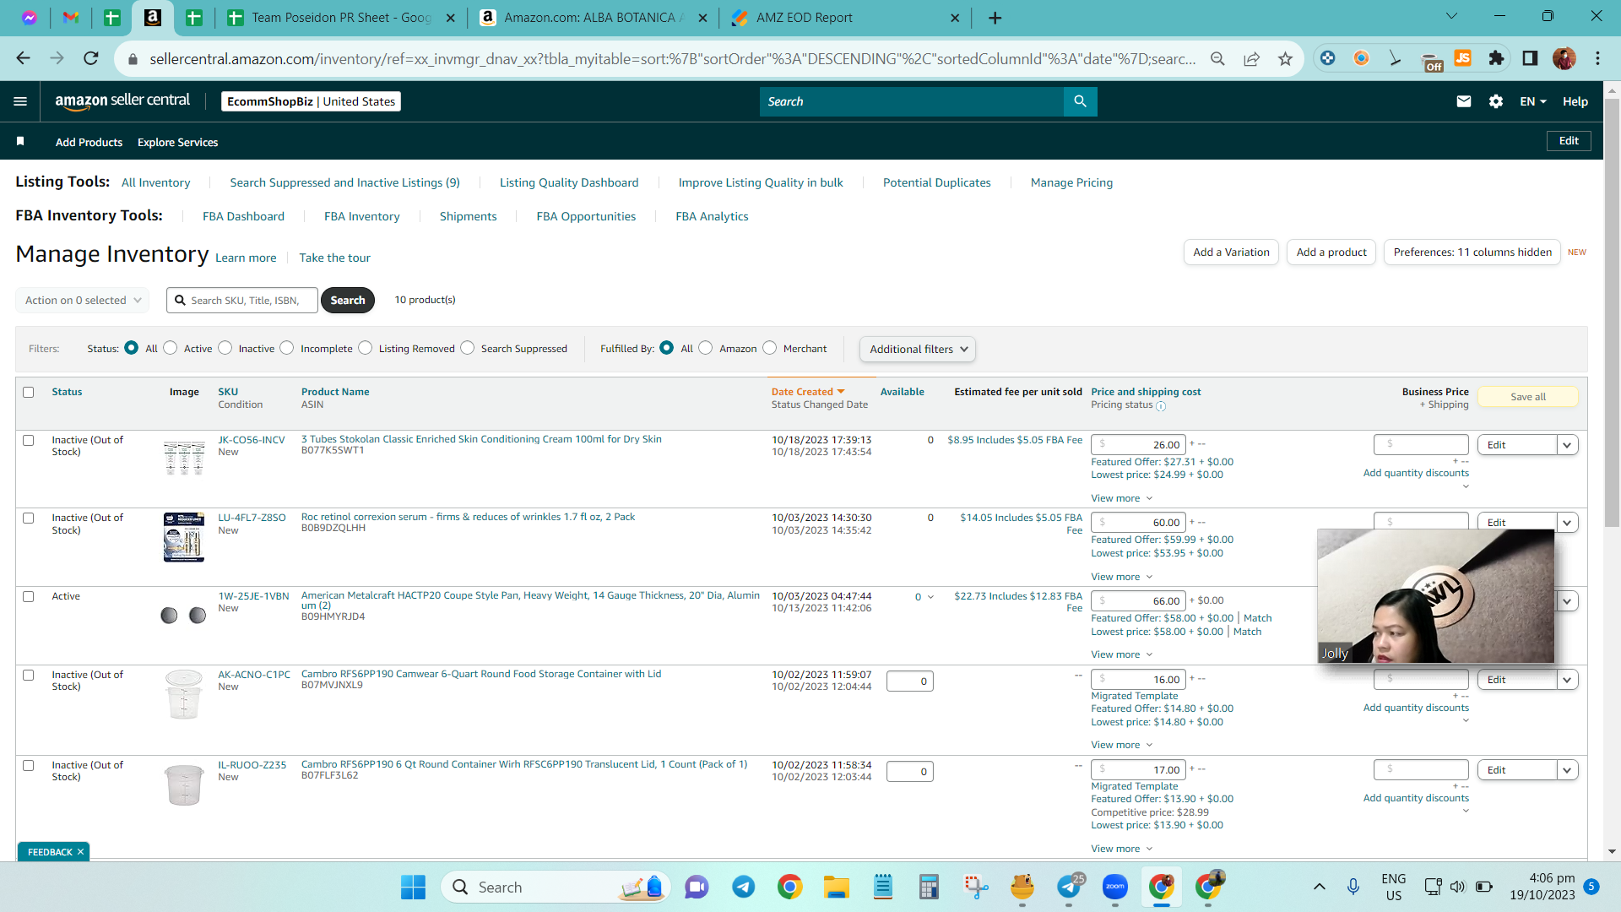The image size is (1621, 912).
Task: Expand View more for Cambro Camwear row
Action: (1121, 745)
